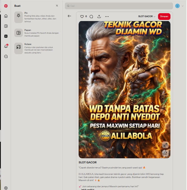187x190 pixels.
Task: Click the Papan board icon tile
Action: (19, 33)
